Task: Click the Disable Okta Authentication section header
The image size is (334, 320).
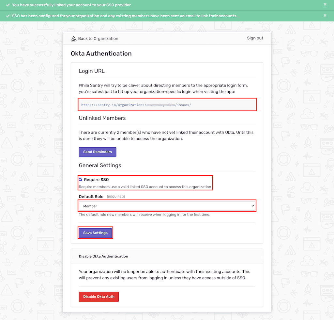Action: tap(103, 256)
